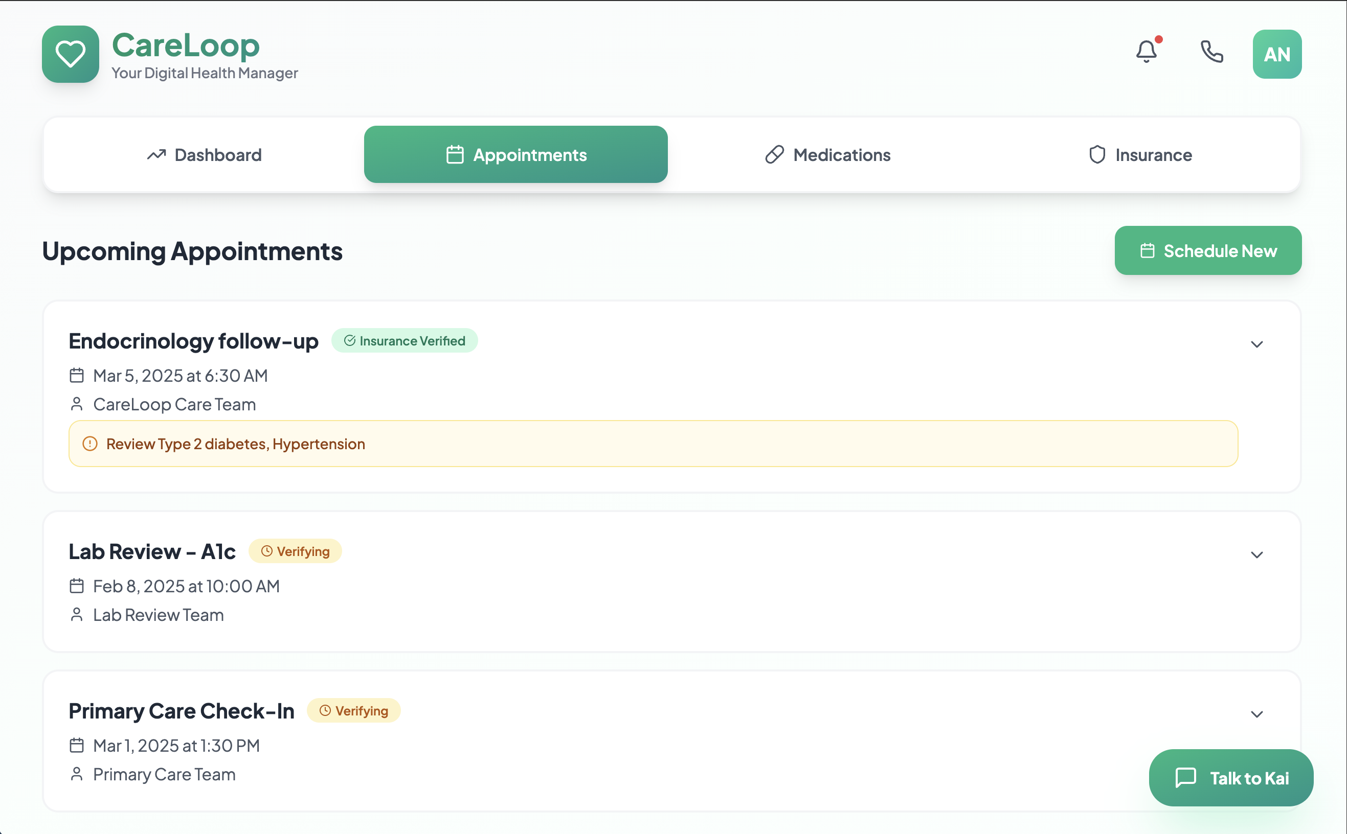
Task: Click alert icon in diabetes review note
Action: (90, 444)
